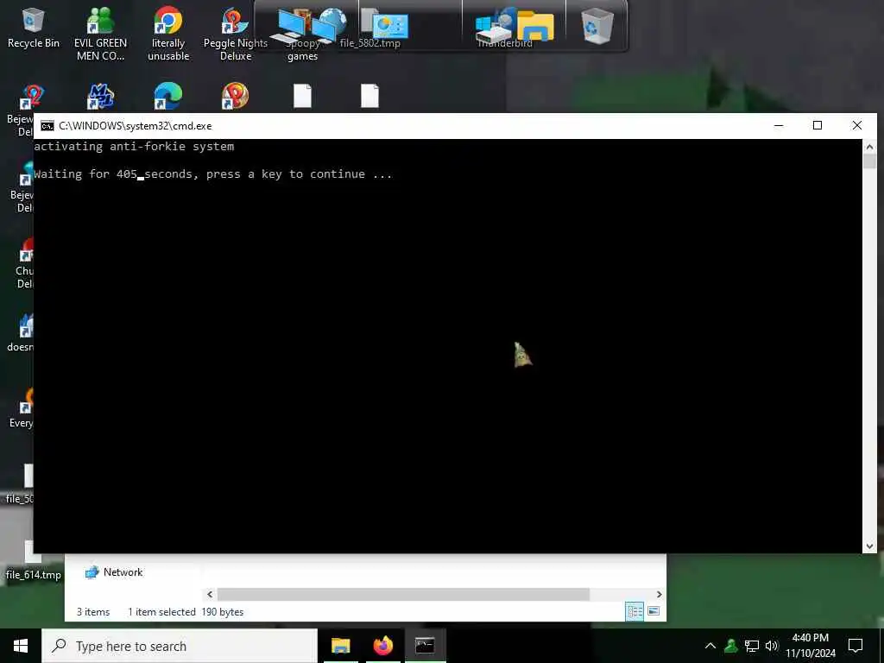Viewport: 884px width, 663px height.
Task: Open the cmd.exe title bar system icon
Action: (x=47, y=126)
